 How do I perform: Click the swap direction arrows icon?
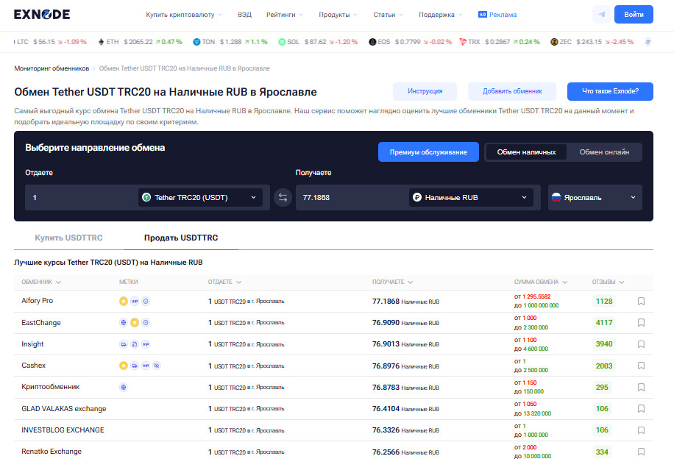(283, 198)
